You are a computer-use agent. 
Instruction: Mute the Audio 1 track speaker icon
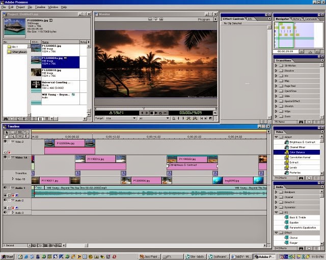(x=6, y=187)
